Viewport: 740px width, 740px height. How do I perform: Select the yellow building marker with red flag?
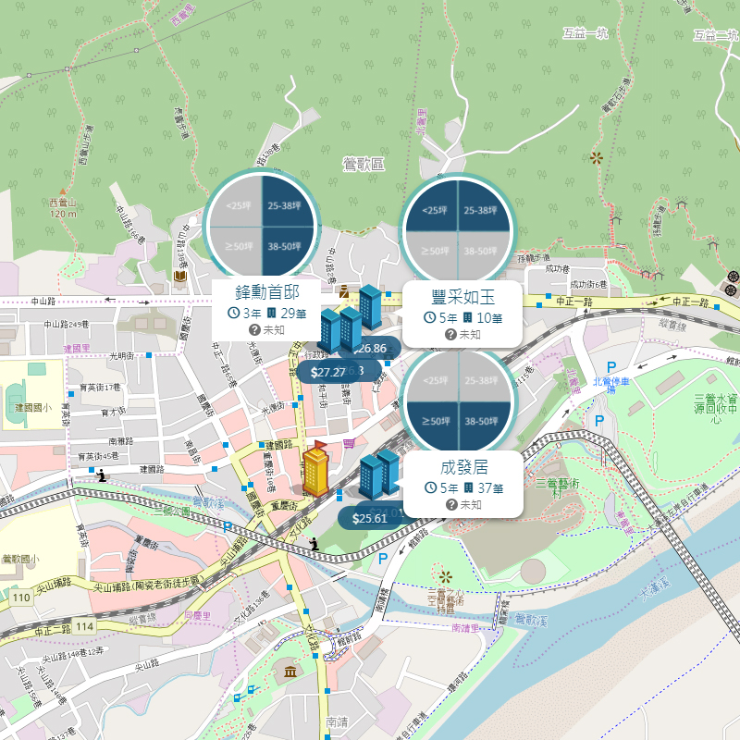click(315, 469)
